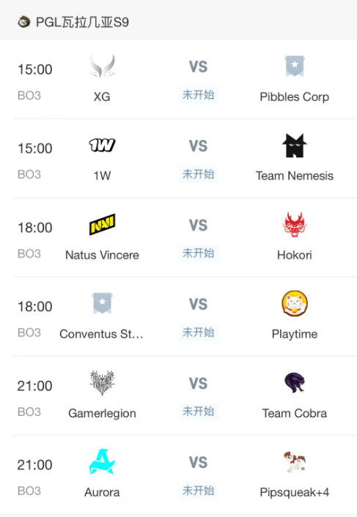Click the Conventus placeholder badge logo
357x517 pixels.
(103, 303)
